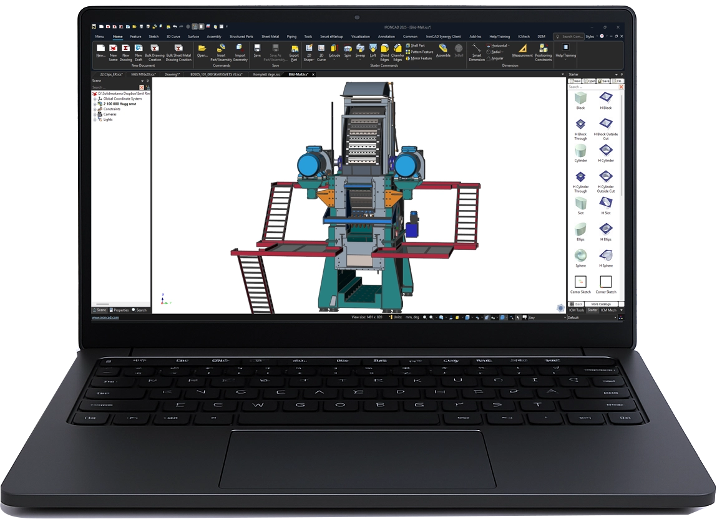This screenshot has height=519, width=717.
Task: Switch to Komplett Vagn.ics document tab
Action: [266, 74]
